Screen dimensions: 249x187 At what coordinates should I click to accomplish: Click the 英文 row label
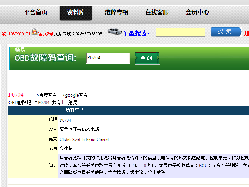tap(53, 139)
